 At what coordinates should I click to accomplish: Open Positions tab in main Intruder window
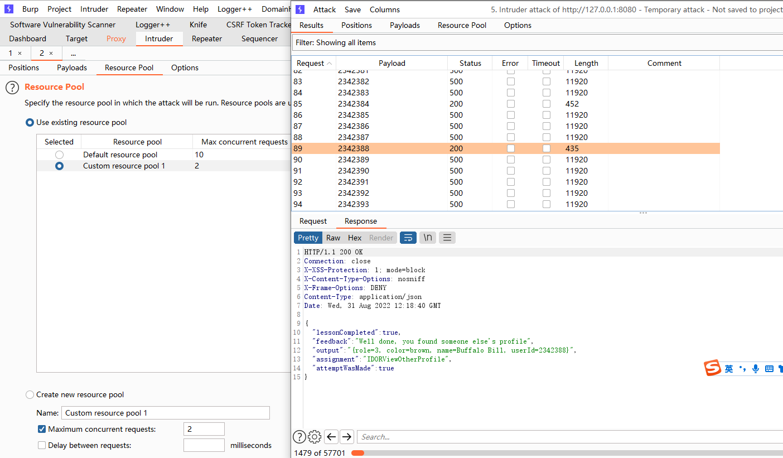pos(24,68)
